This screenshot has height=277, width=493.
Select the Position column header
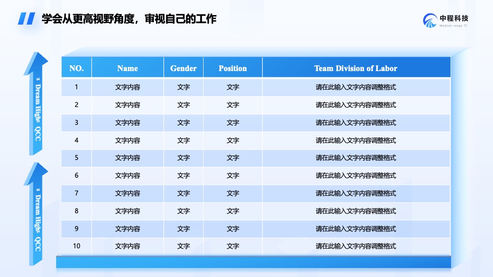point(233,68)
